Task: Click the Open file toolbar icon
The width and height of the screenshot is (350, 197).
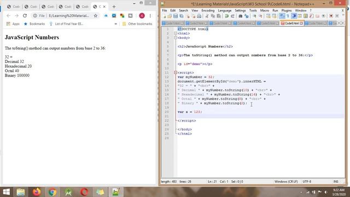Action: tap(170, 16)
